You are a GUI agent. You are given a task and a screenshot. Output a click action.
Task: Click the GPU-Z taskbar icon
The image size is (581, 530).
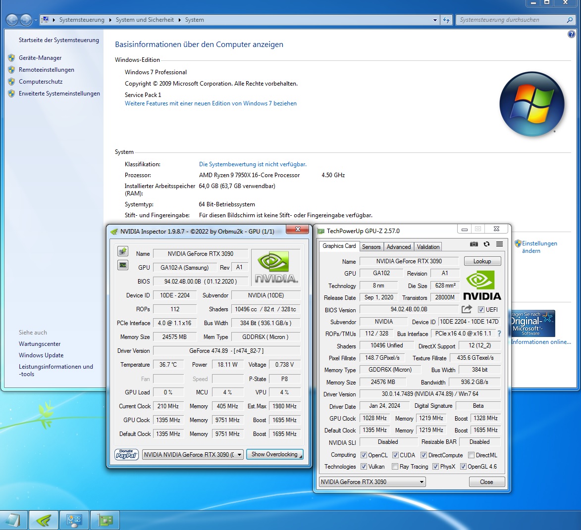pyautogui.click(x=105, y=521)
